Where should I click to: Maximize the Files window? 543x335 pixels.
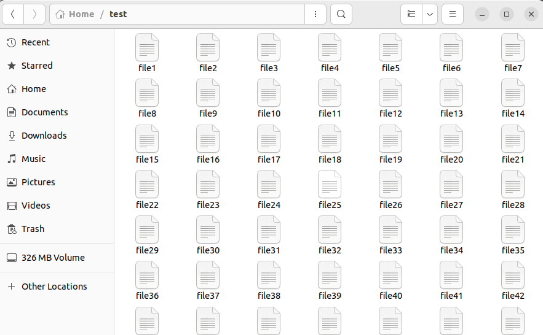point(506,14)
